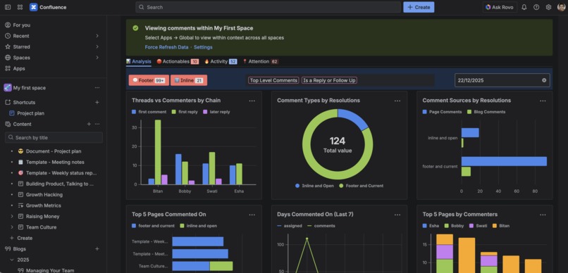Switch to the Analysis tab
Viewport: 568px width, 273px height.
pyautogui.click(x=139, y=61)
